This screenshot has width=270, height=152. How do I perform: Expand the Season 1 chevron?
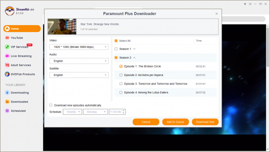[x=134, y=49]
